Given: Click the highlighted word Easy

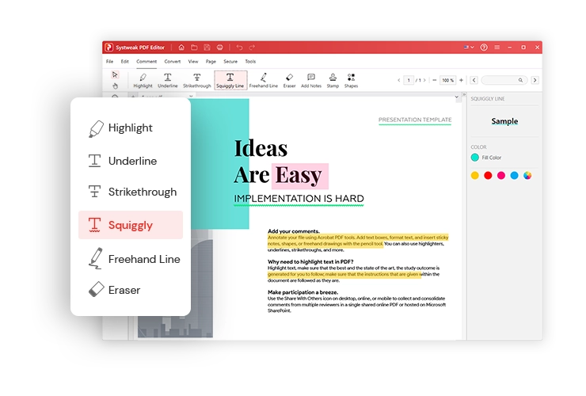Looking at the screenshot, I should click(299, 175).
